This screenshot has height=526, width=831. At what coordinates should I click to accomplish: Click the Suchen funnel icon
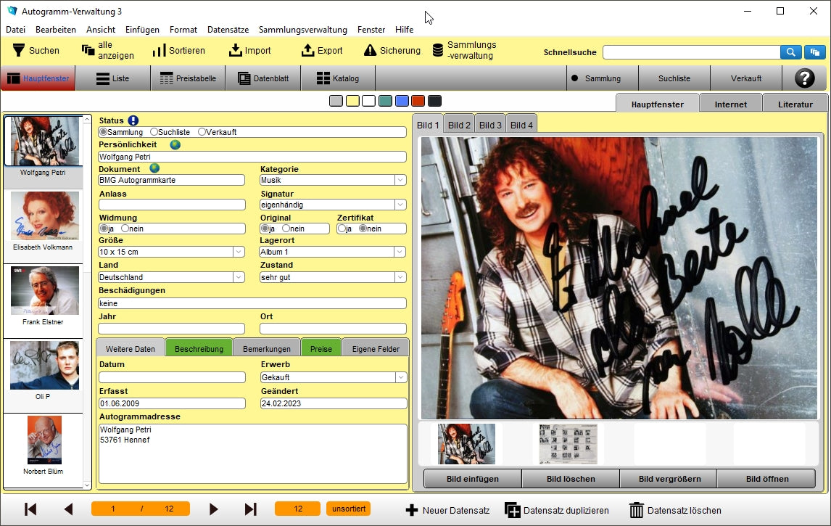click(19, 50)
